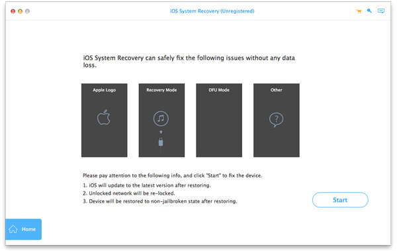
Task: Click the key register icon
Action: [369, 11]
